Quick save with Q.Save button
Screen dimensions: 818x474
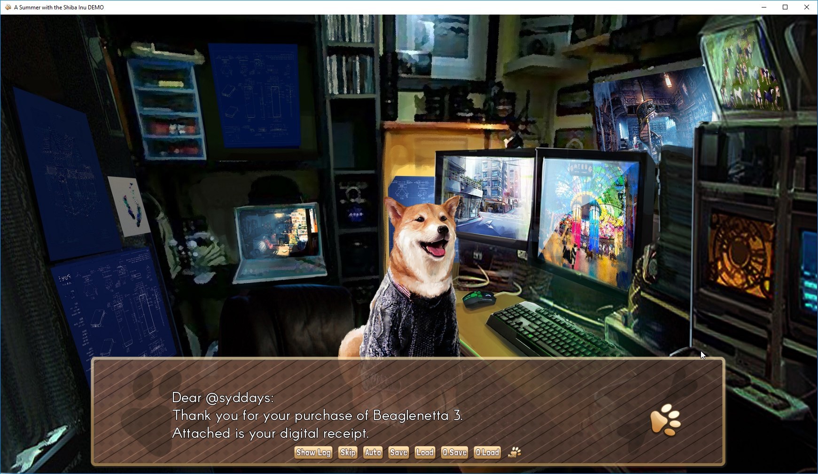[x=454, y=452]
